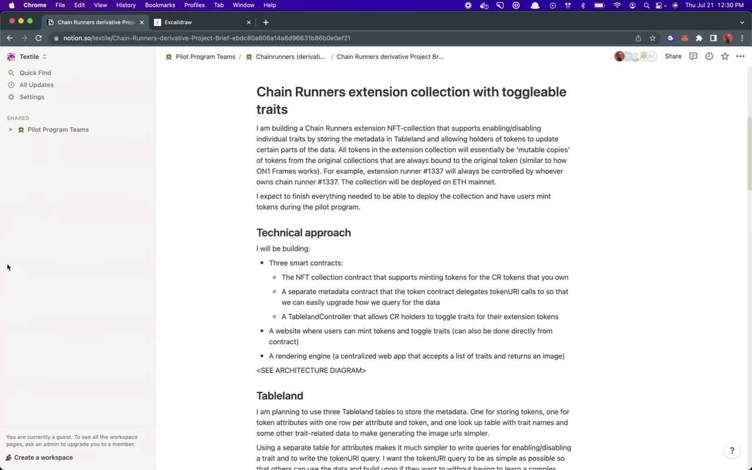Open Quick Find search in sidebar
Image resolution: width=752 pixels, height=470 pixels.
tap(35, 73)
